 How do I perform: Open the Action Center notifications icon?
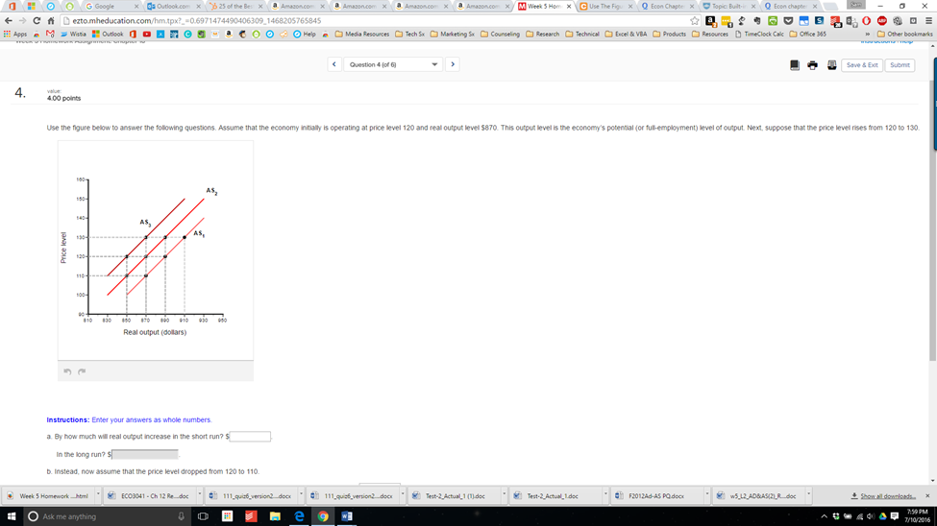(x=894, y=515)
